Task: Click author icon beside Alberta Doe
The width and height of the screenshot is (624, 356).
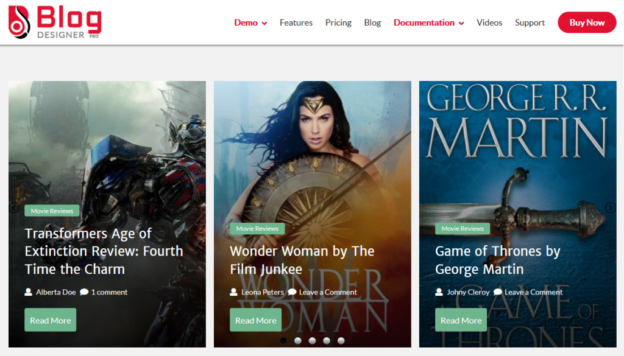Action: (29, 292)
